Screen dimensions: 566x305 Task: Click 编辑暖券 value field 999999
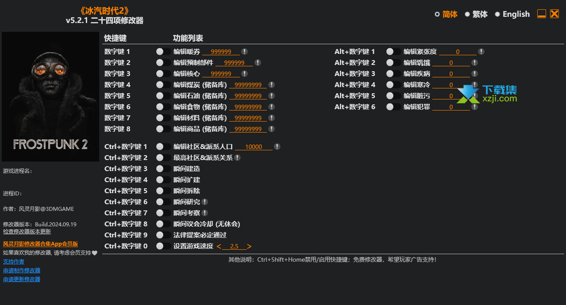click(221, 52)
